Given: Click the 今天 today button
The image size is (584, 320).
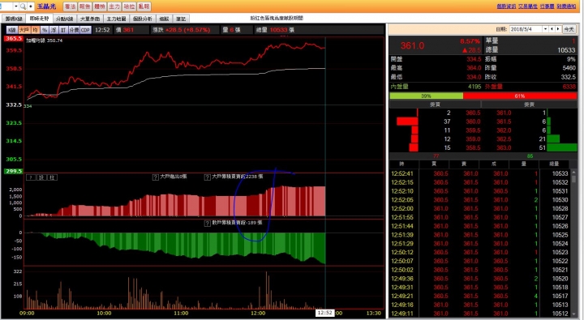Looking at the screenshot, I should (569, 29).
